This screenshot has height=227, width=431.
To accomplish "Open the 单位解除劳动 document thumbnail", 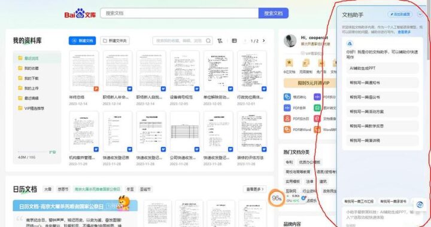I will click(218, 71).
